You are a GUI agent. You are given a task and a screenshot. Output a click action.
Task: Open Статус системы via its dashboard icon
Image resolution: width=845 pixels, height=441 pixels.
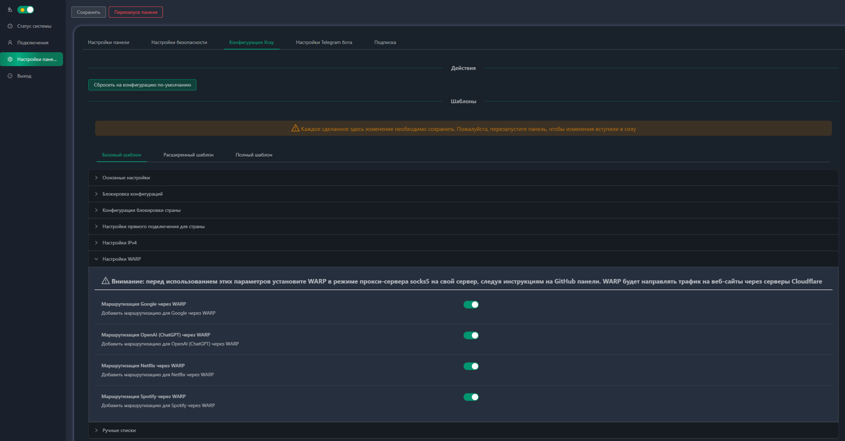(x=10, y=26)
